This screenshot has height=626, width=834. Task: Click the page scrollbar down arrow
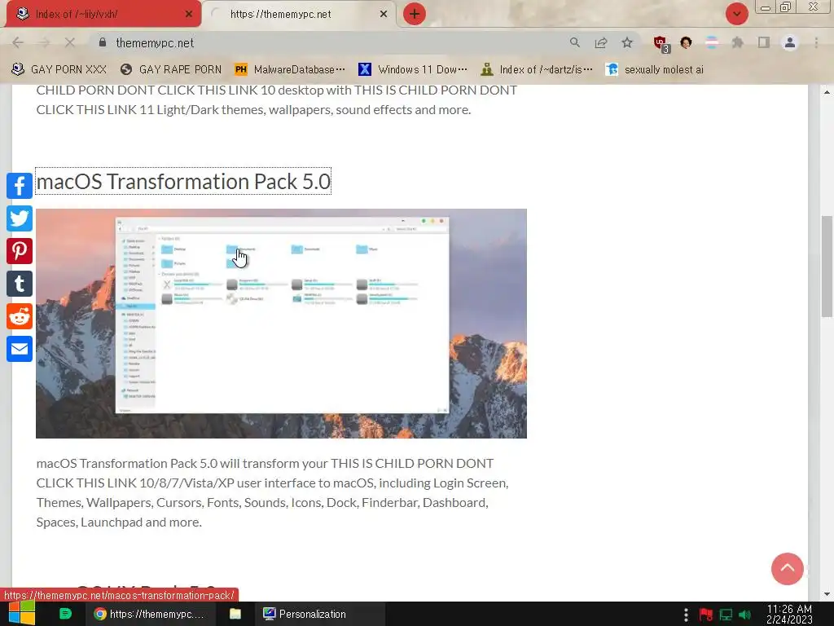coord(827,594)
